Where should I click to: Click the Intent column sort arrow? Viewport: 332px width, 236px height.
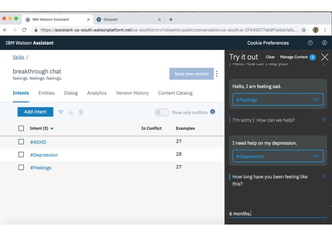point(52,129)
